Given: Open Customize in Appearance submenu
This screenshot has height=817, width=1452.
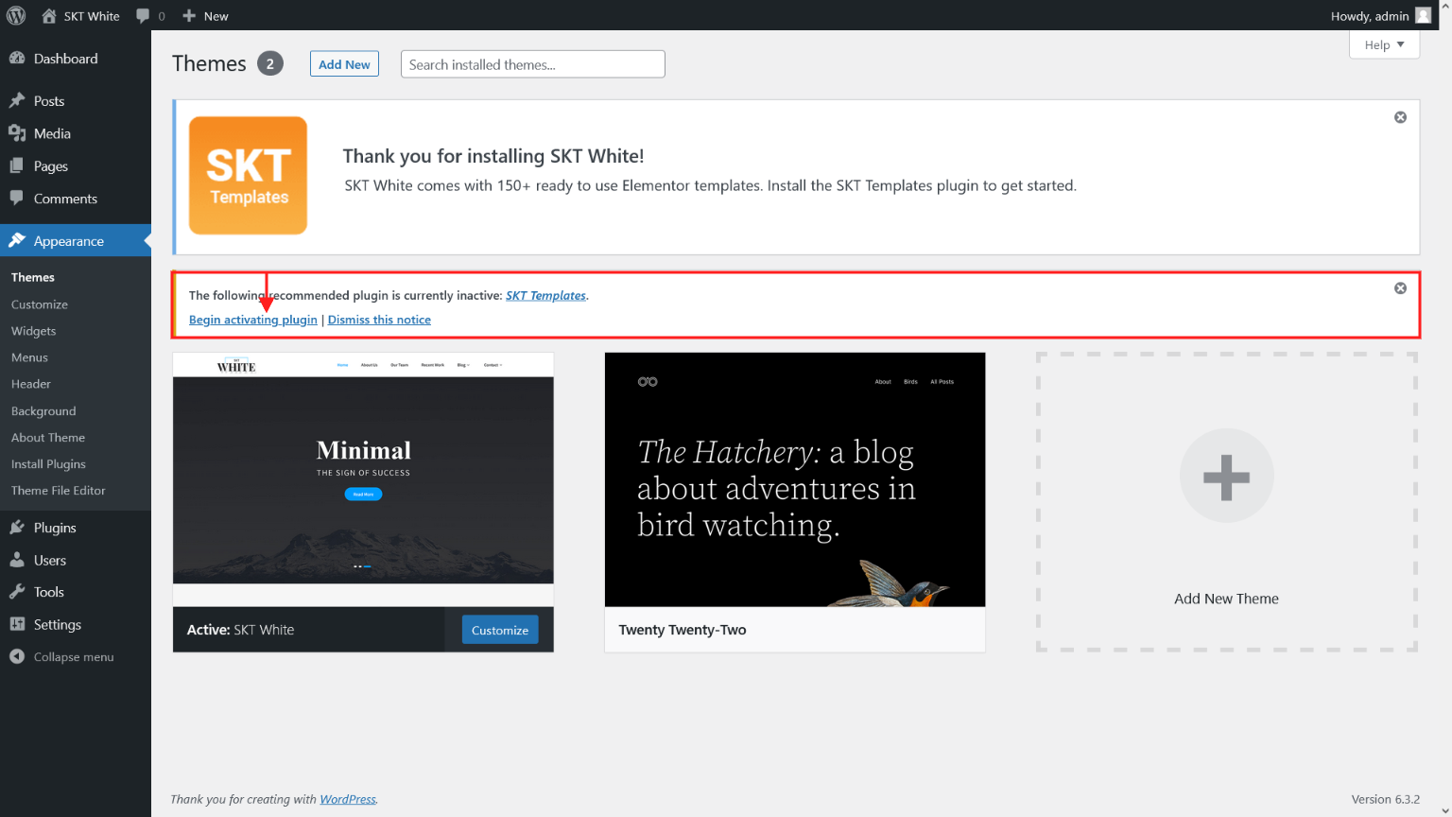Looking at the screenshot, I should coord(40,304).
